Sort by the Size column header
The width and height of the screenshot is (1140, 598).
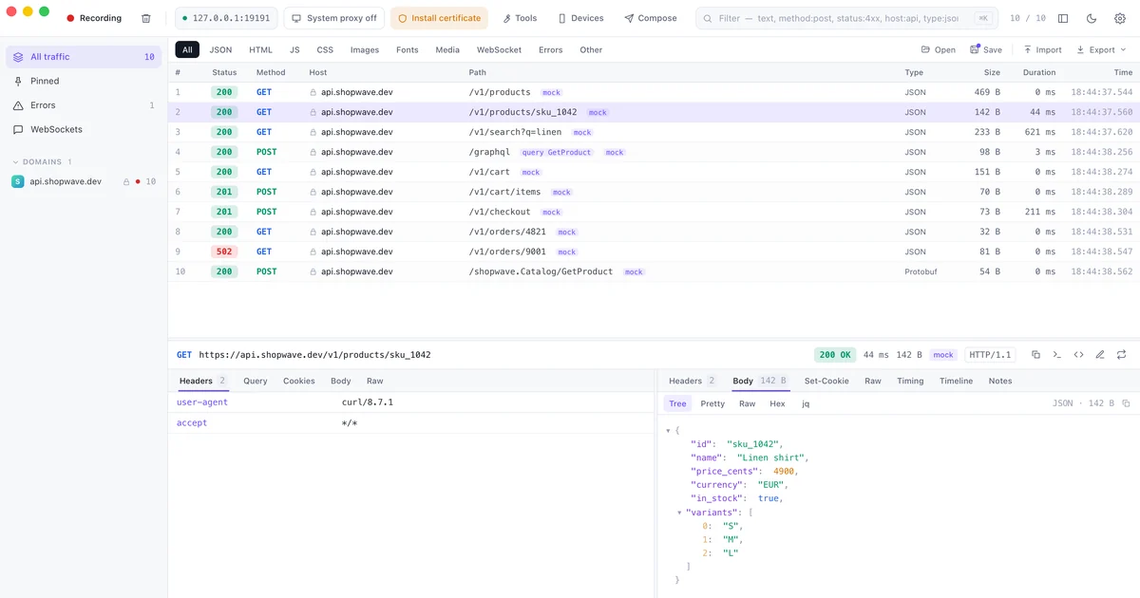(991, 72)
